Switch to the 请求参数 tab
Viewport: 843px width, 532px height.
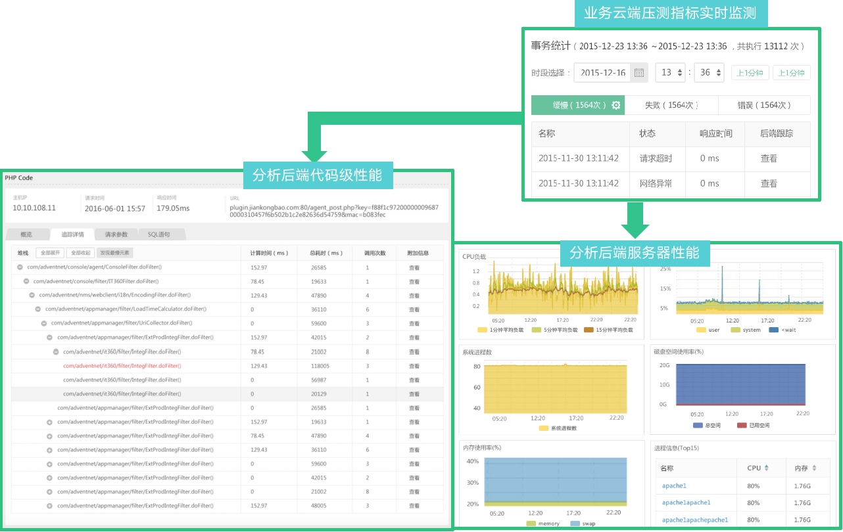pyautogui.click(x=116, y=234)
